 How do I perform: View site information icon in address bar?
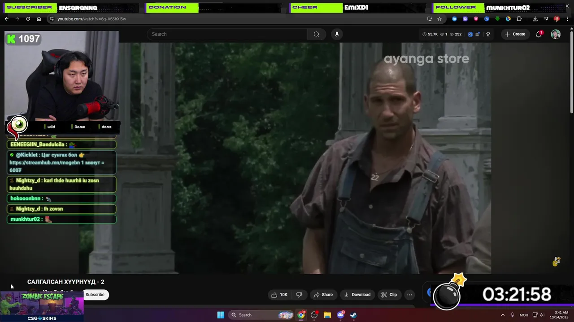tap(52, 19)
